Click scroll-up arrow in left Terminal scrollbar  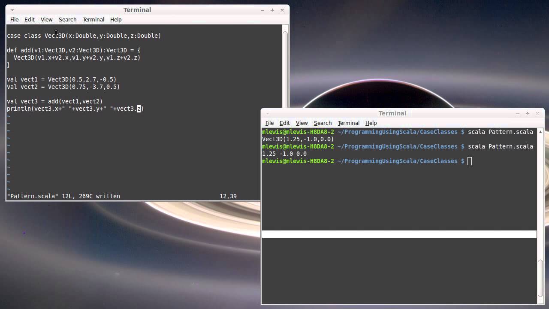[x=285, y=28]
